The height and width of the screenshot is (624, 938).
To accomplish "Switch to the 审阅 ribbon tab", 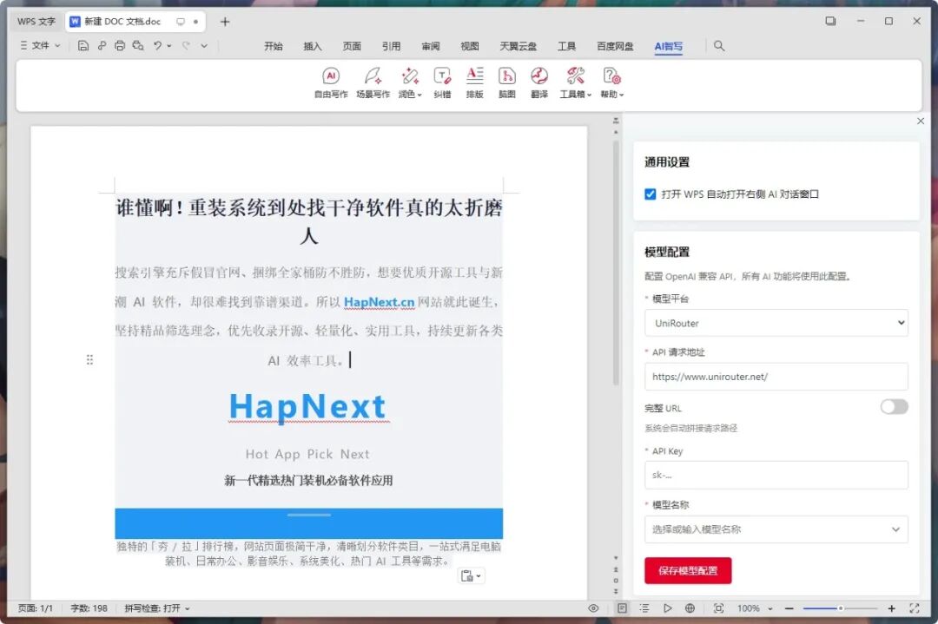I will pos(430,46).
